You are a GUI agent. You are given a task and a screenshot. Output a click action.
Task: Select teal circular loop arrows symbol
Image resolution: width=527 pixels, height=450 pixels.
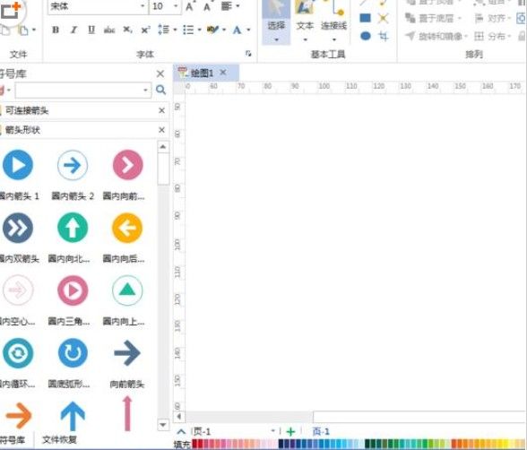[x=18, y=353]
